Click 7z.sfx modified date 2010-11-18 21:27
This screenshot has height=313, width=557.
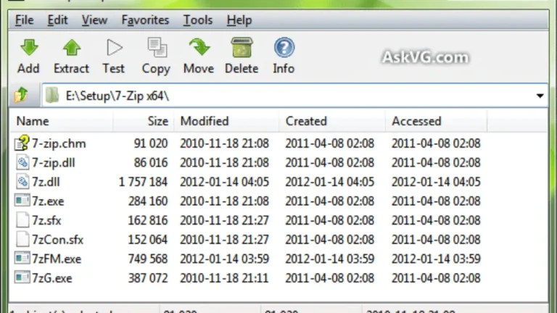(225, 220)
